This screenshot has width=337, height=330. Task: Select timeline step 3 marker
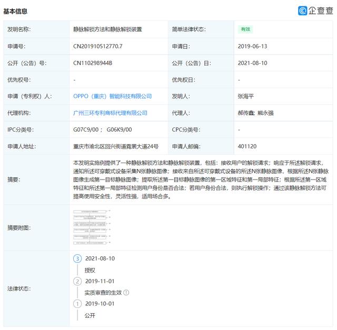click(x=77, y=258)
